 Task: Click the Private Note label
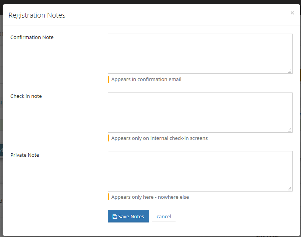point(24,155)
